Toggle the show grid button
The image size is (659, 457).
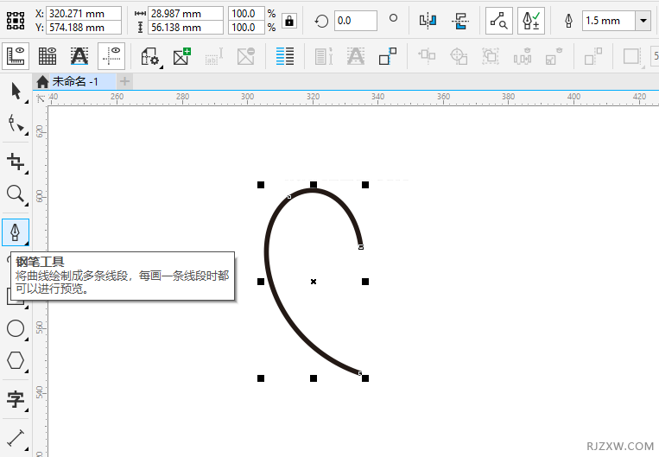48,57
